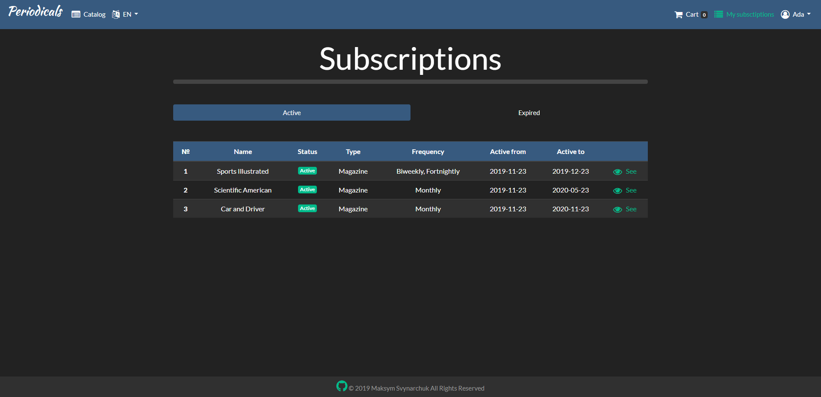Screen dimensions: 821x397
Task: Click the My subscriptions list icon
Action: [719, 14]
